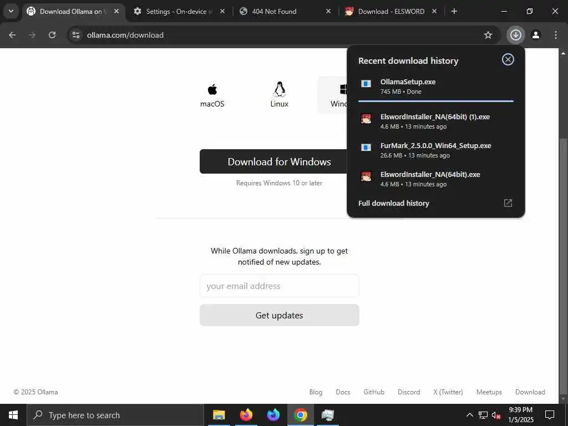
Task: Click Download for Windows button
Action: tap(273, 161)
